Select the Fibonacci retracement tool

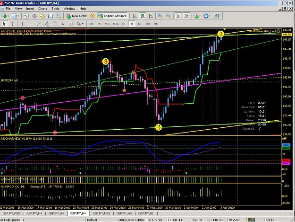pyautogui.click(x=55, y=24)
